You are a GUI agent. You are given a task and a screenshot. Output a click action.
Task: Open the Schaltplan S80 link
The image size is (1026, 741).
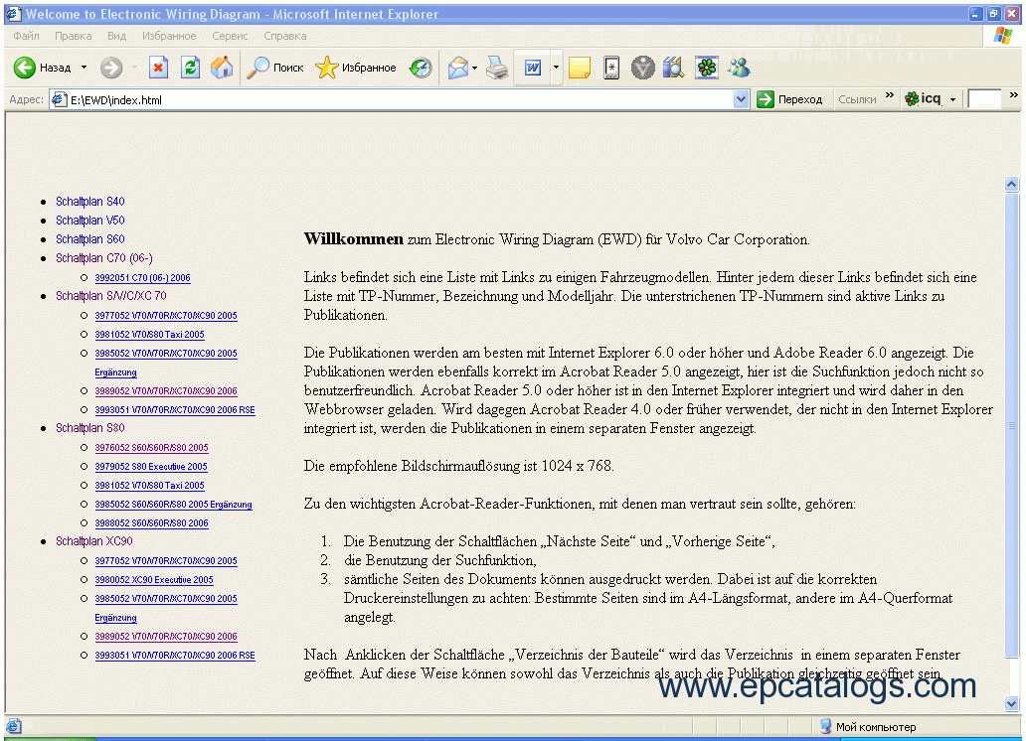point(89,428)
